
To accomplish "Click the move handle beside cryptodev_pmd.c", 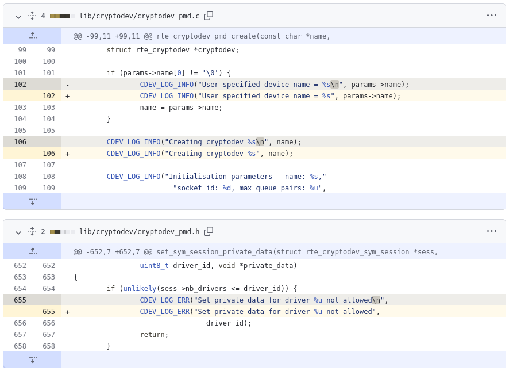I will [32, 16].
